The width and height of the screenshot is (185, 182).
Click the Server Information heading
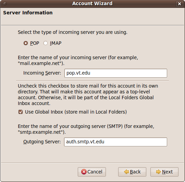(28, 13)
